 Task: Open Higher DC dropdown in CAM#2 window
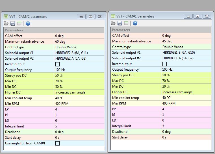(x=79, y=92)
